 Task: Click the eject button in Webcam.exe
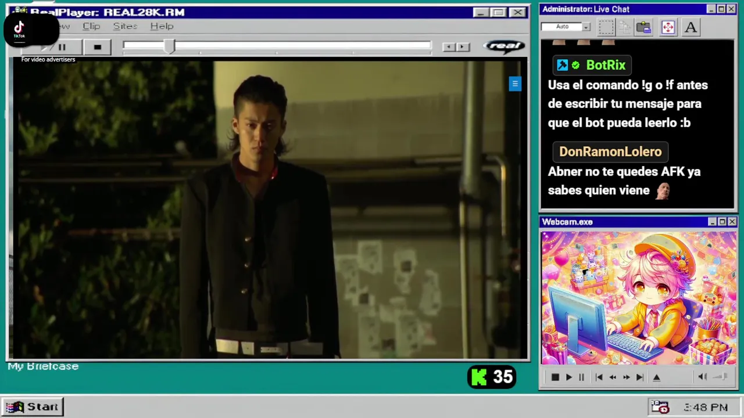(657, 377)
